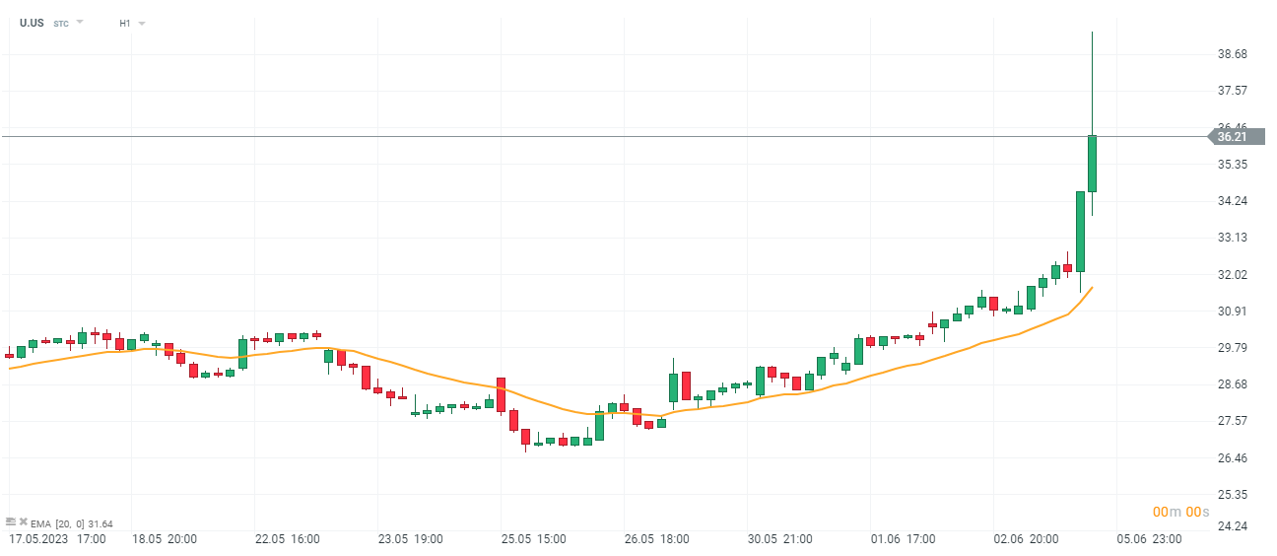
Task: Click the 24.24 price axis label
Action: [x=1233, y=526]
